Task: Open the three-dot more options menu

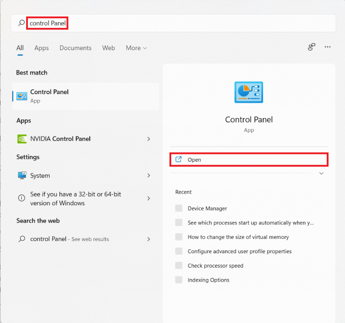Action: coord(328,48)
